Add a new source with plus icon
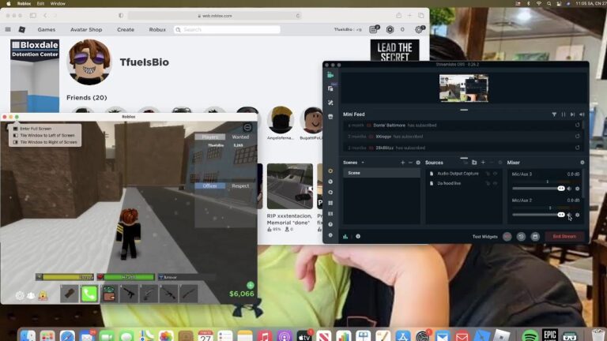The height and width of the screenshot is (341, 607). coord(483,163)
